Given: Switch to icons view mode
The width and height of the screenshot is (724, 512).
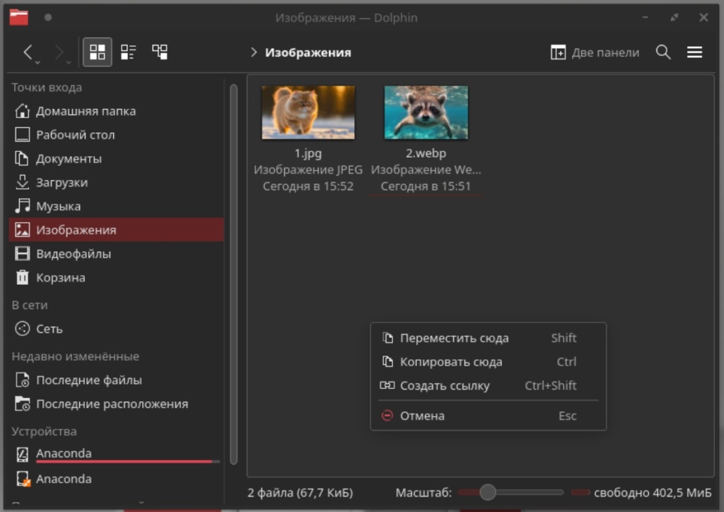Looking at the screenshot, I should pos(98,52).
